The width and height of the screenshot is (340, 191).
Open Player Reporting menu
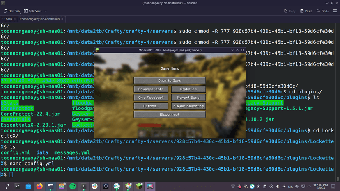tap(188, 106)
